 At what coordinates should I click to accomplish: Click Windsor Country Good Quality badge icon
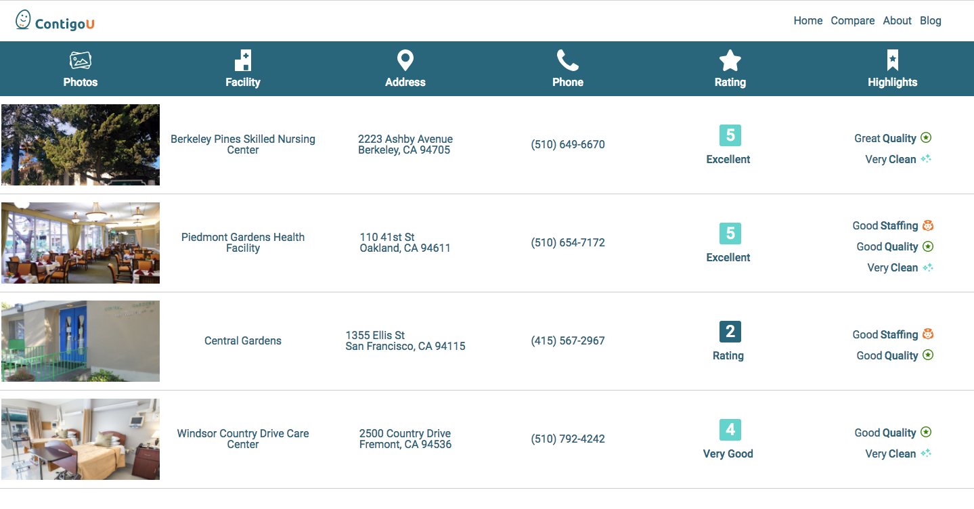(926, 433)
